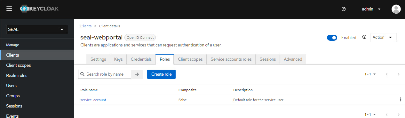Click the False composite cell
This screenshot has width=405, height=118.
click(183, 100)
